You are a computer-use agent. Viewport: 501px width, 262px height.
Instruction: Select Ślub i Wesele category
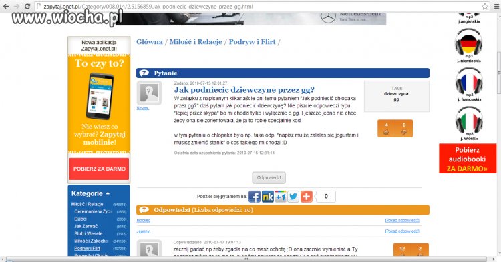point(88,233)
